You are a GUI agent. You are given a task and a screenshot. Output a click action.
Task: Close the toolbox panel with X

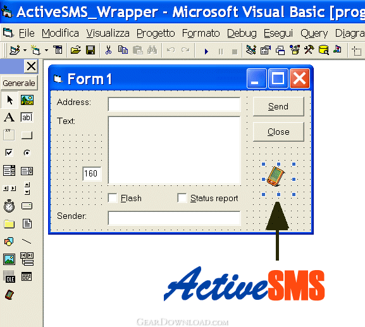click(x=31, y=66)
